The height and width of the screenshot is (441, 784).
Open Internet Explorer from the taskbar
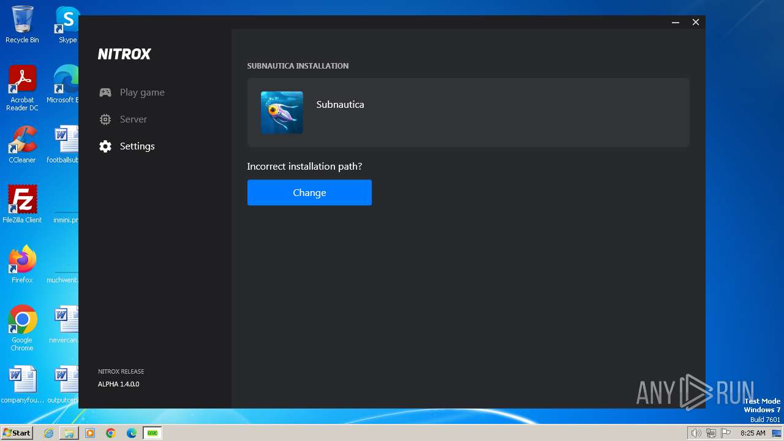(48, 433)
